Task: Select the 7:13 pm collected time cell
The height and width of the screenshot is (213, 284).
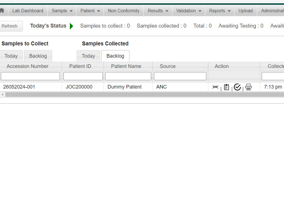Action: click(x=272, y=87)
